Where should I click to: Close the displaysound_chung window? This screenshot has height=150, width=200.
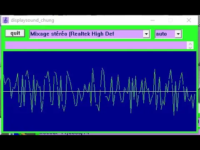tap(189, 20)
